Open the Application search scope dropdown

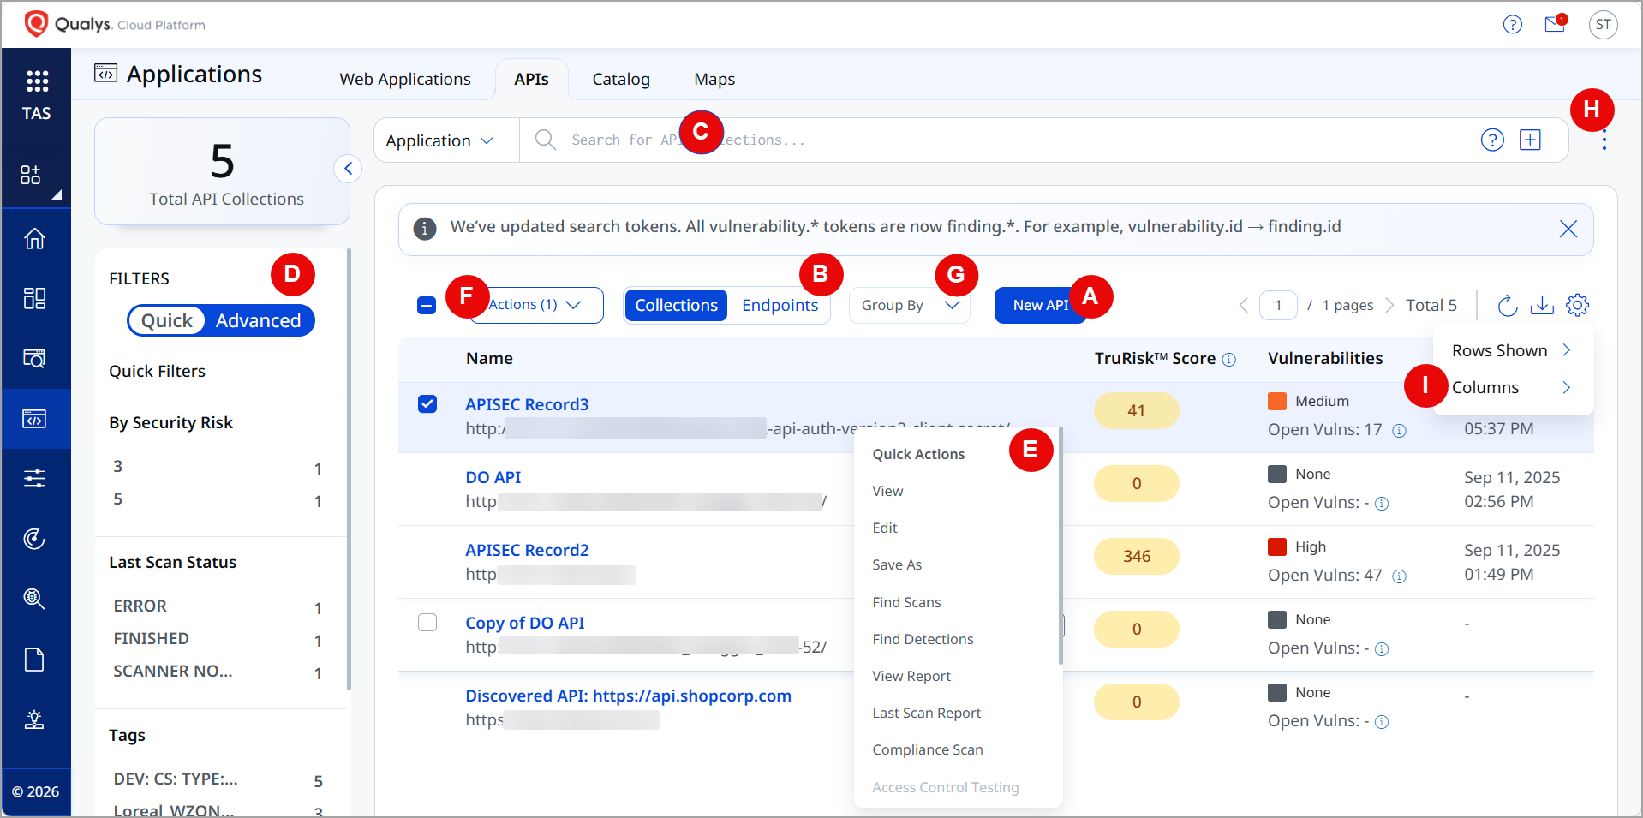(x=439, y=140)
